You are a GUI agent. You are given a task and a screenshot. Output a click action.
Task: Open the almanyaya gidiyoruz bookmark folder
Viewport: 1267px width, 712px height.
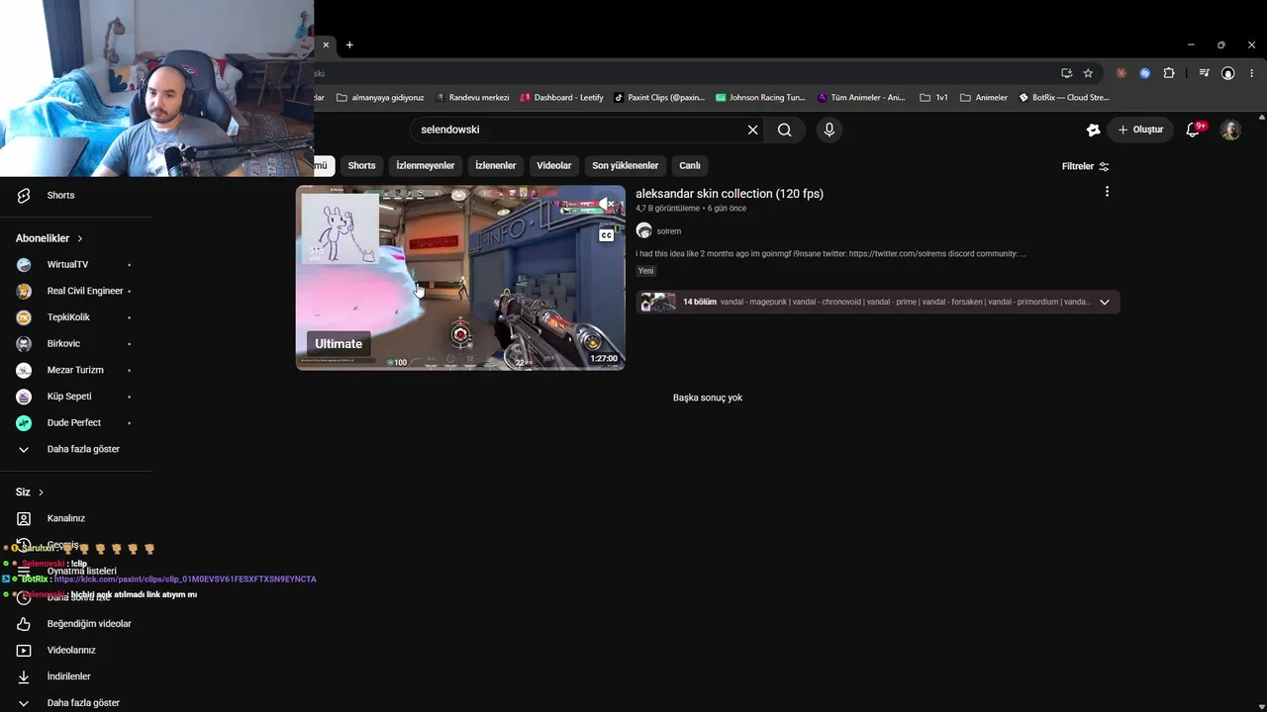tap(380, 98)
